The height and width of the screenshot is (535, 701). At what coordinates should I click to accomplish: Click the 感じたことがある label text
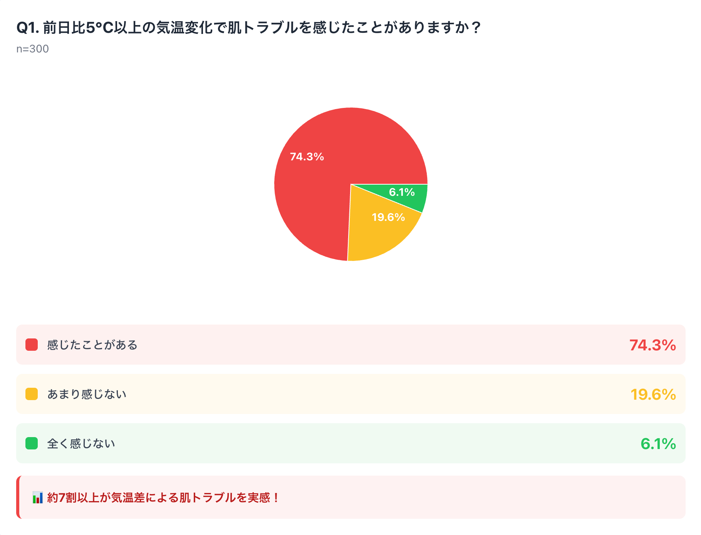[x=92, y=345]
